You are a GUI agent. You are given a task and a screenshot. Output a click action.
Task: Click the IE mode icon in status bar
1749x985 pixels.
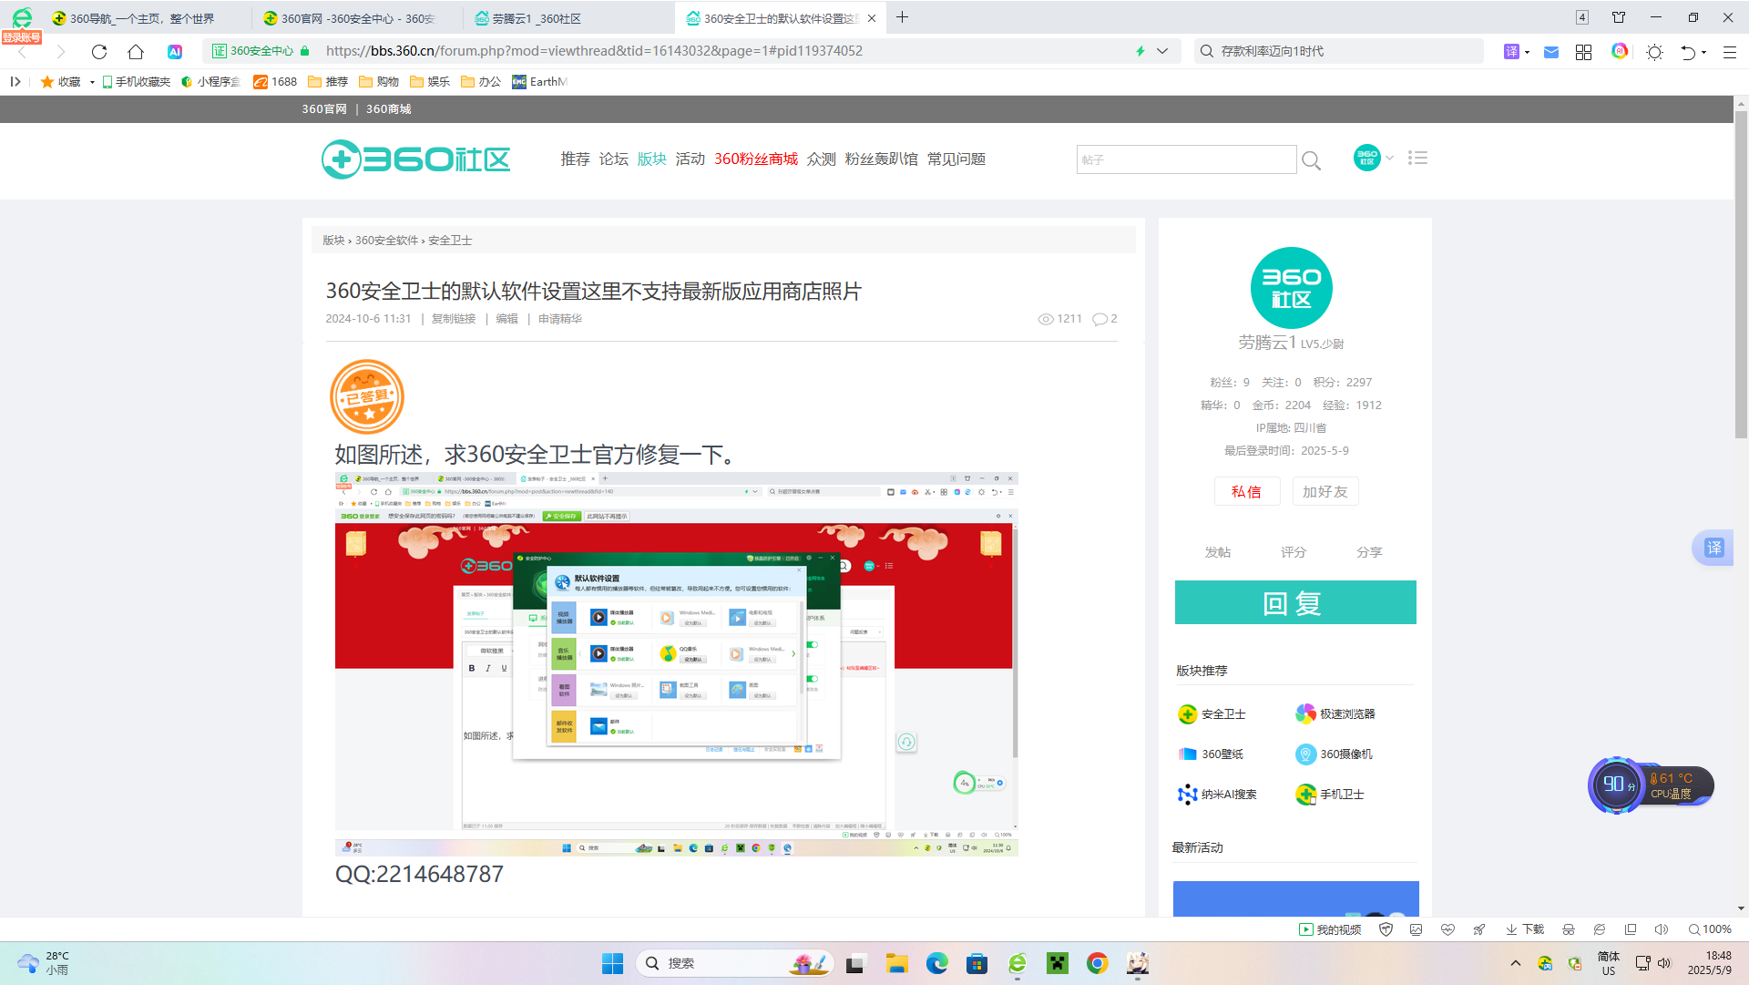pyautogui.click(x=1600, y=929)
